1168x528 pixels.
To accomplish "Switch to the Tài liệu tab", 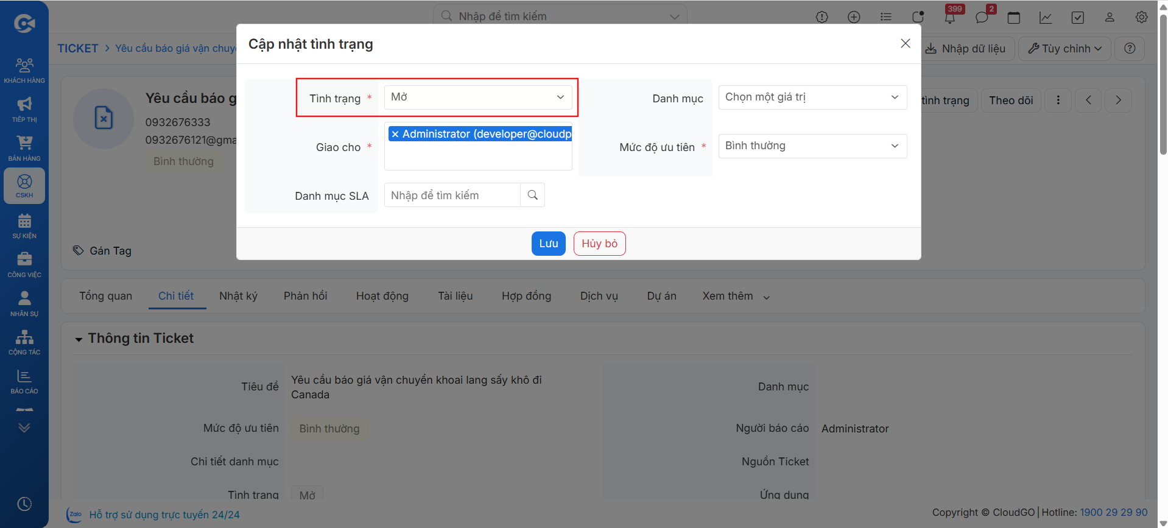I will click(x=455, y=296).
